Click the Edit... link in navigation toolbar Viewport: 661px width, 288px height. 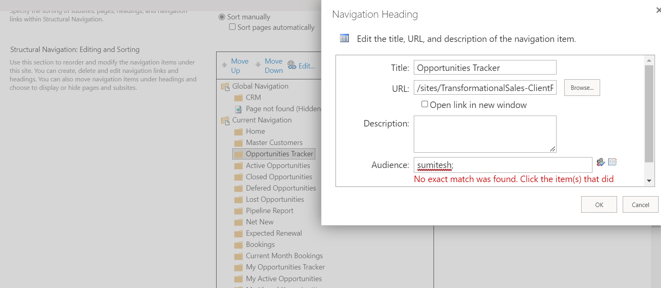pos(307,66)
